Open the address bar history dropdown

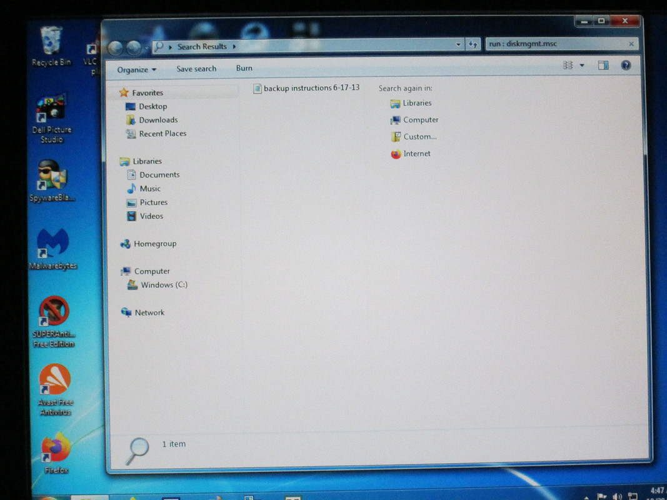click(458, 44)
